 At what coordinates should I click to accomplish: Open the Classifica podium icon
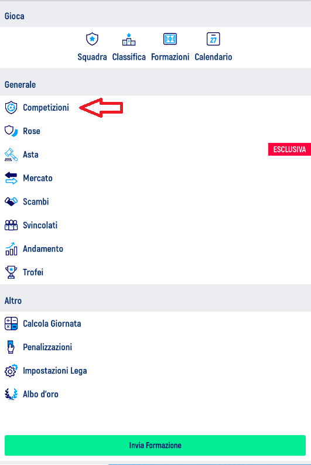[129, 39]
